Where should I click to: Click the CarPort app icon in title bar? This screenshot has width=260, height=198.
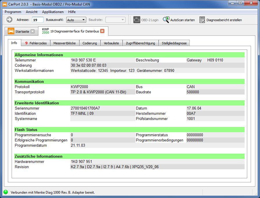[x=5, y=4]
